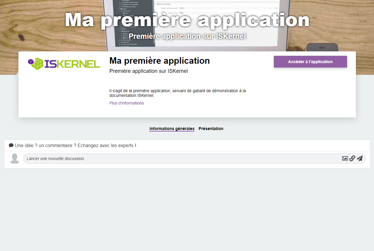
Task: Click the speech bubble comment icon
Action: (x=11, y=145)
